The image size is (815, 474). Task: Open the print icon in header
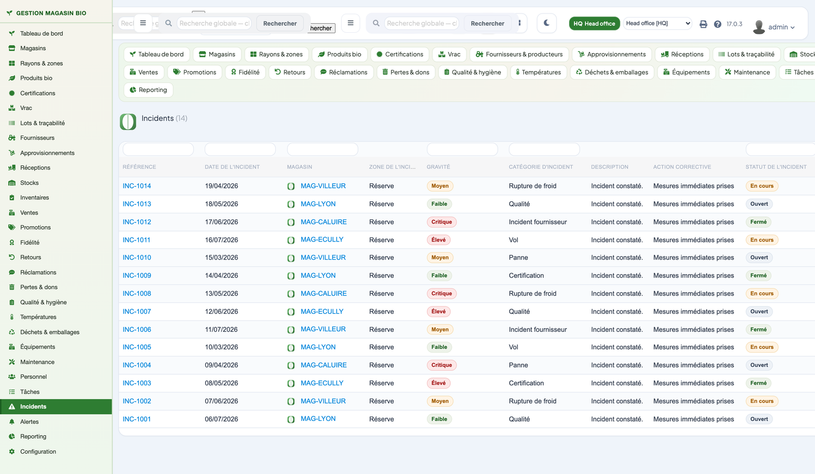coord(703,24)
